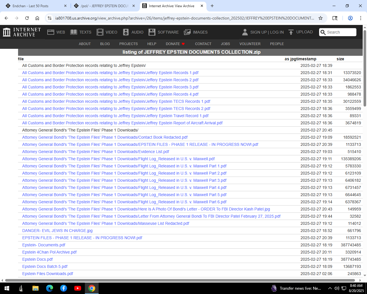Open the PROJECTS menu item

click(x=128, y=44)
